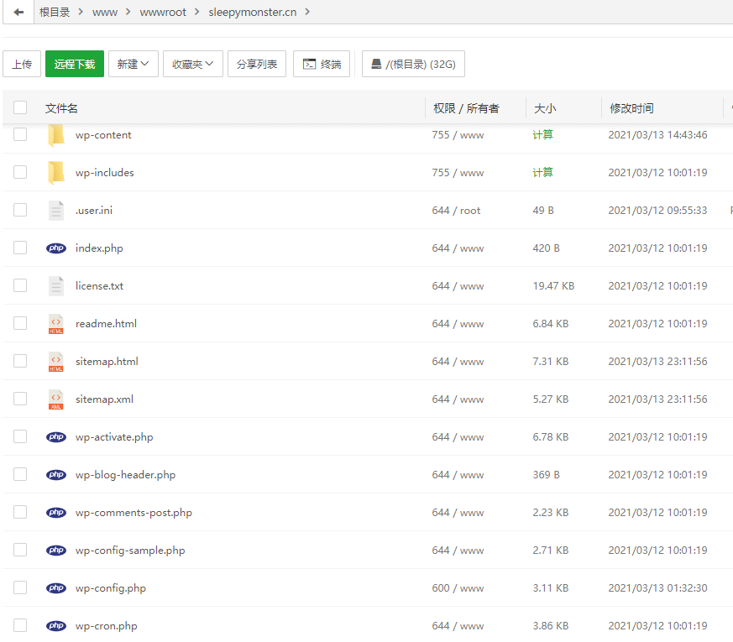
Task: Click the wp-config-sample.php PHP icon
Action: click(x=56, y=551)
